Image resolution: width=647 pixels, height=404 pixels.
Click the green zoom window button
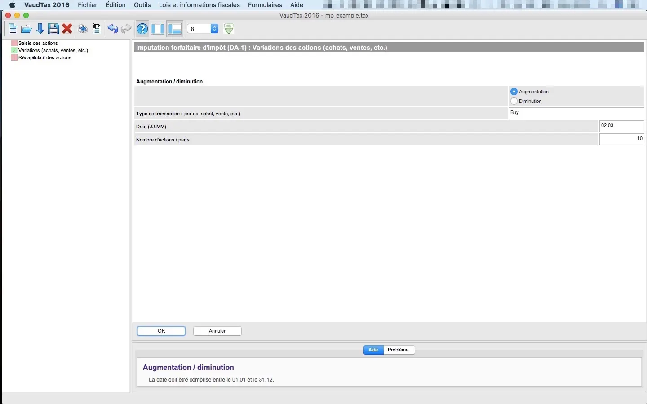(26, 15)
